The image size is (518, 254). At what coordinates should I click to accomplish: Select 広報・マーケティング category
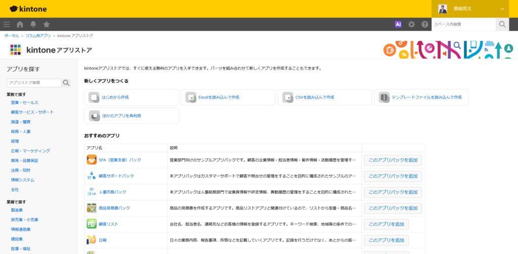(x=30, y=151)
